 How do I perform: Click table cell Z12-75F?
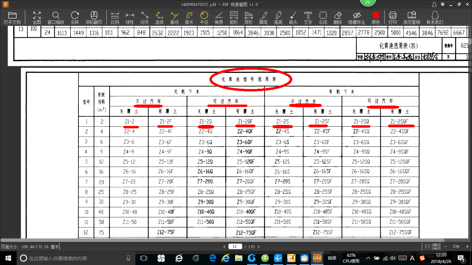click(x=167, y=232)
